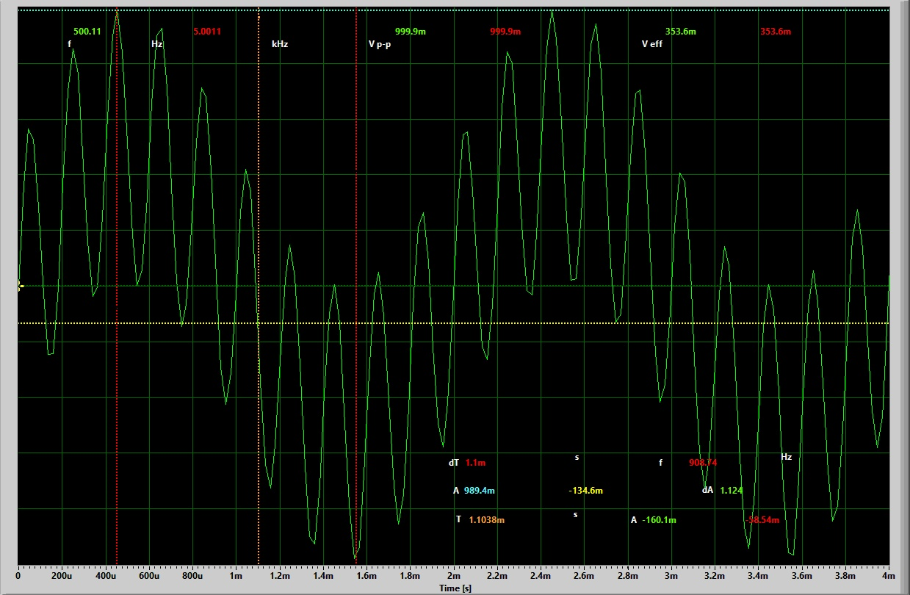Click the 800u time axis tick
The width and height of the screenshot is (910, 595).
192,577
